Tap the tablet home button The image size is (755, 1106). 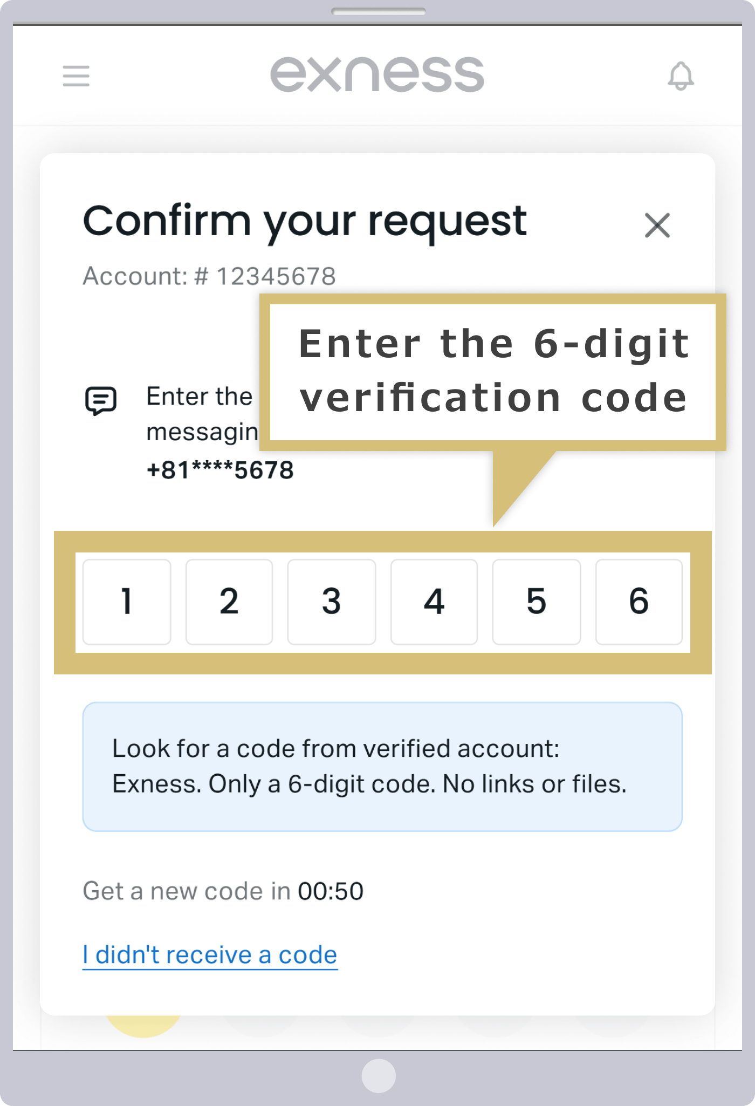pyautogui.click(x=379, y=1076)
